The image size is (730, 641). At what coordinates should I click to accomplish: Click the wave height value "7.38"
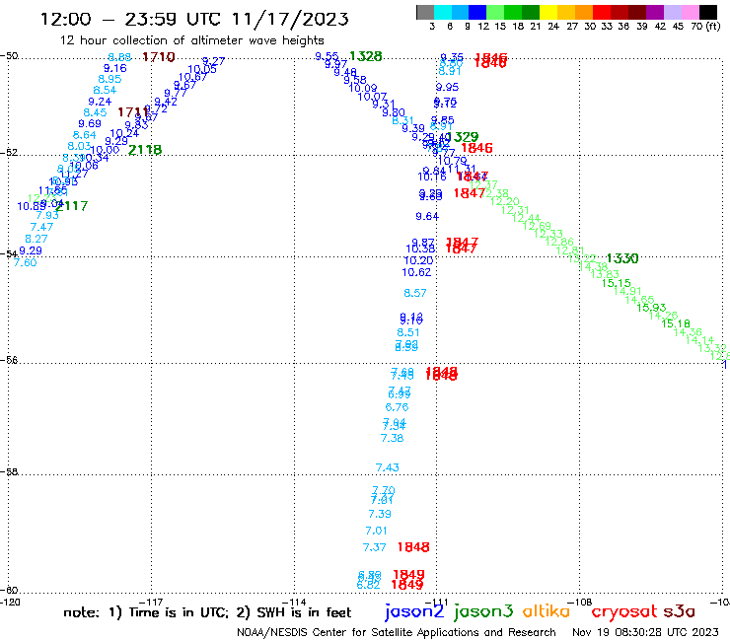392,438
